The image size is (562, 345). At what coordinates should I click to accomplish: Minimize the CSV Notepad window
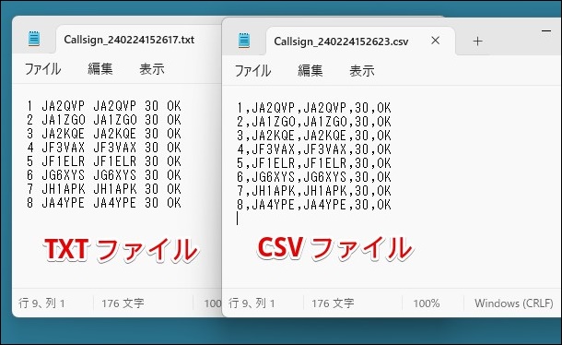tap(546, 31)
